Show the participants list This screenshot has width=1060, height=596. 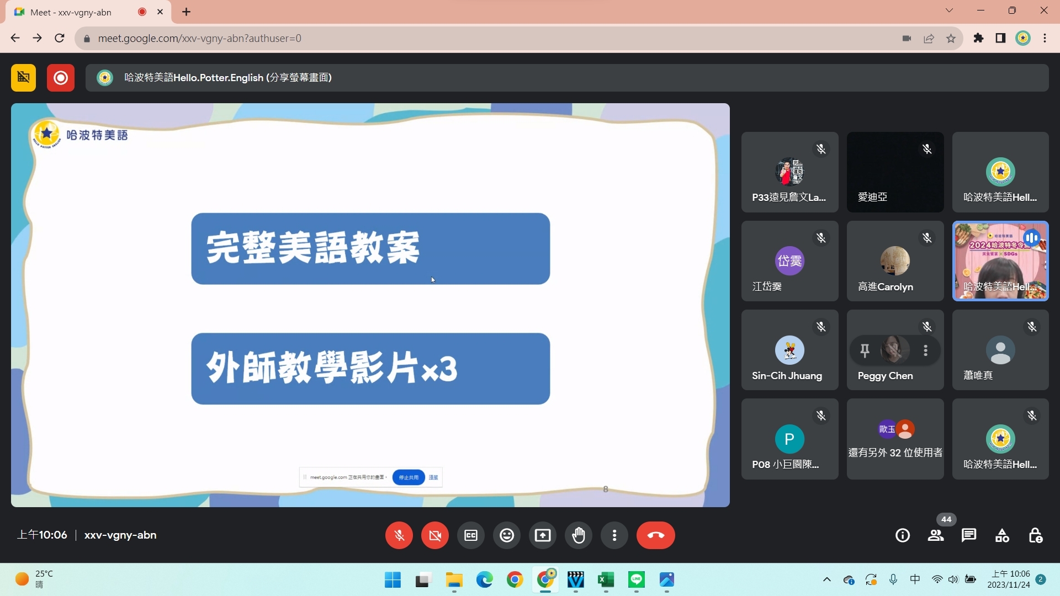935,535
